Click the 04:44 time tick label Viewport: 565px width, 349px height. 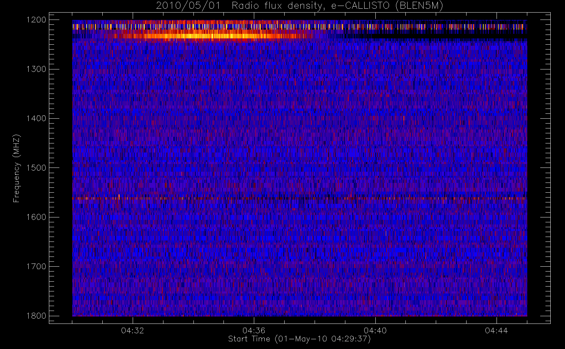pyautogui.click(x=497, y=331)
